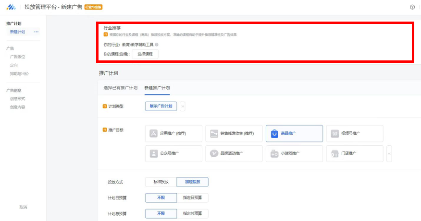This screenshot has width=421, height=221.
Task: Click the orange icon under 行业推荐 heading
Action: tap(106, 35)
